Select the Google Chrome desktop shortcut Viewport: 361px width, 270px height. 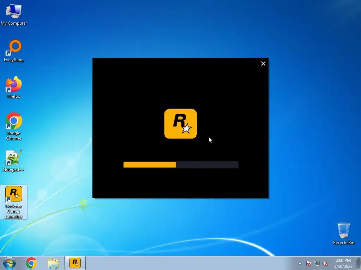(x=14, y=126)
